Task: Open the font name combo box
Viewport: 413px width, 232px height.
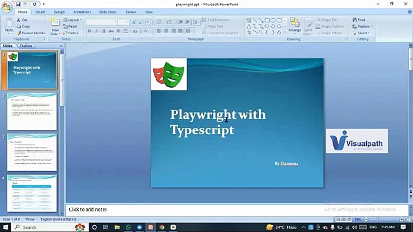Action: pyautogui.click(x=101, y=22)
